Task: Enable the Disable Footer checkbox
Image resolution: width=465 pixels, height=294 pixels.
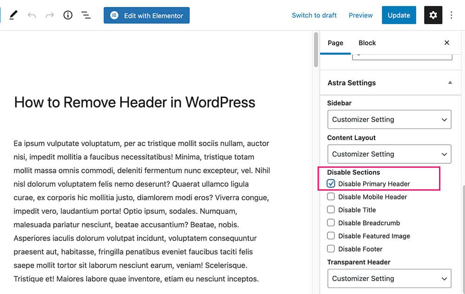Action: pos(331,249)
